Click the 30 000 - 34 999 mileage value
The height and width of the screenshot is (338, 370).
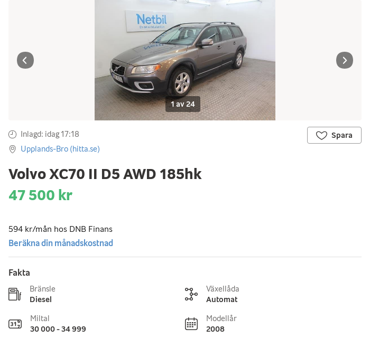[58, 329]
